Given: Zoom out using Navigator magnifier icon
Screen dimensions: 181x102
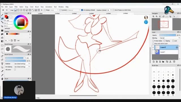Looking at the screenshot, I should (x=157, y=16).
